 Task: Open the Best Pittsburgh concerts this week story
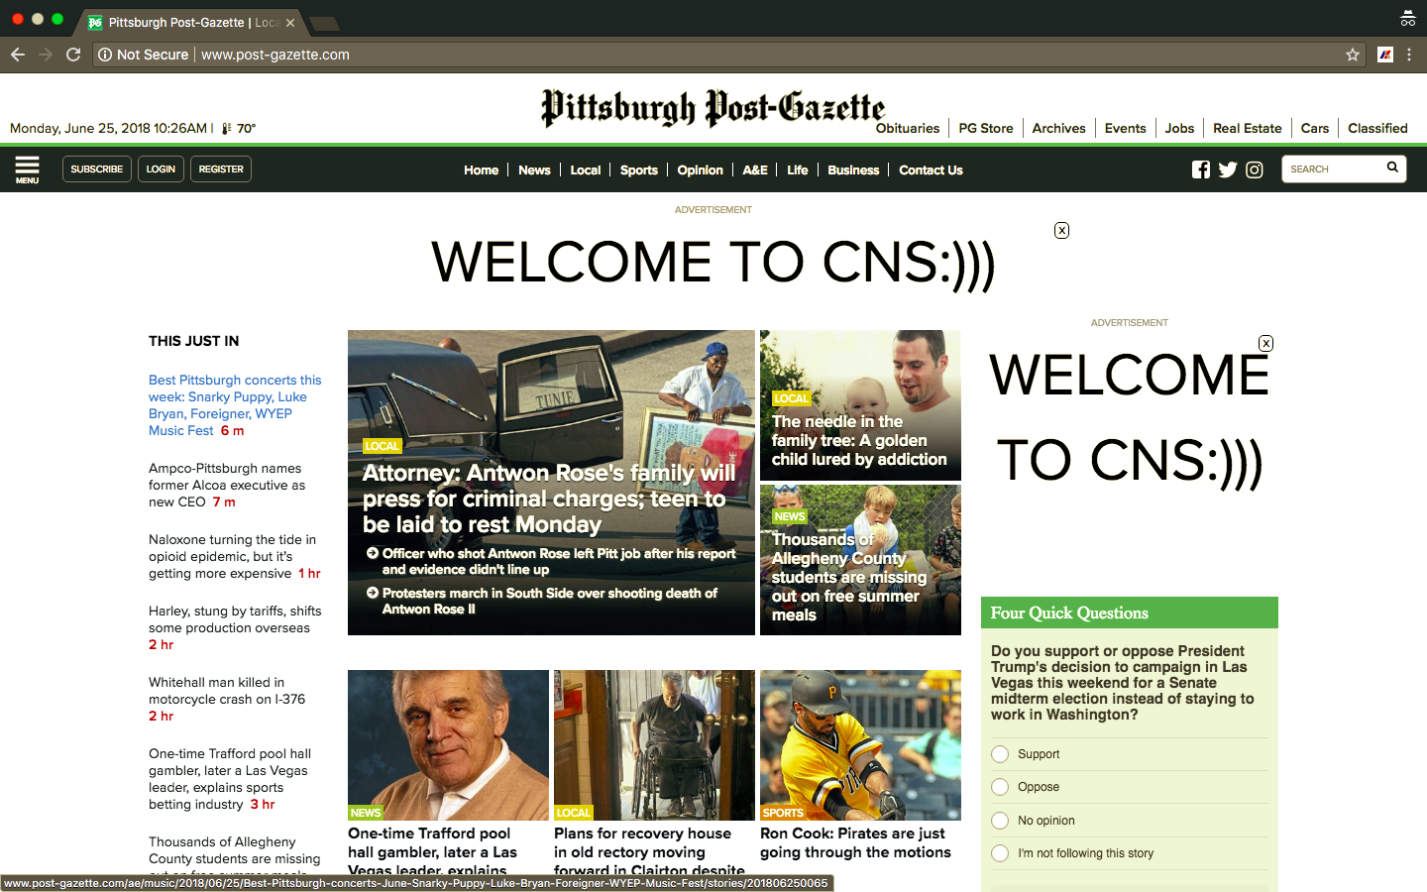(x=235, y=405)
